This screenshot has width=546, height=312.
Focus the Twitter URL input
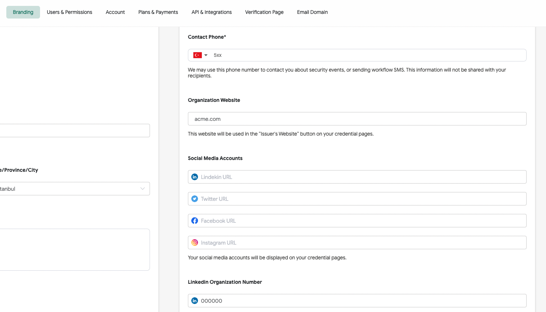pyautogui.click(x=357, y=199)
